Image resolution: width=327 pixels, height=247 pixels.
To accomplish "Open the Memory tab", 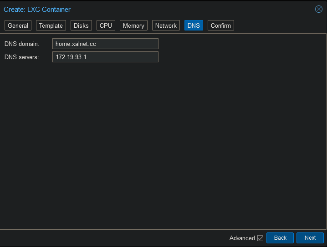I will 133,25.
